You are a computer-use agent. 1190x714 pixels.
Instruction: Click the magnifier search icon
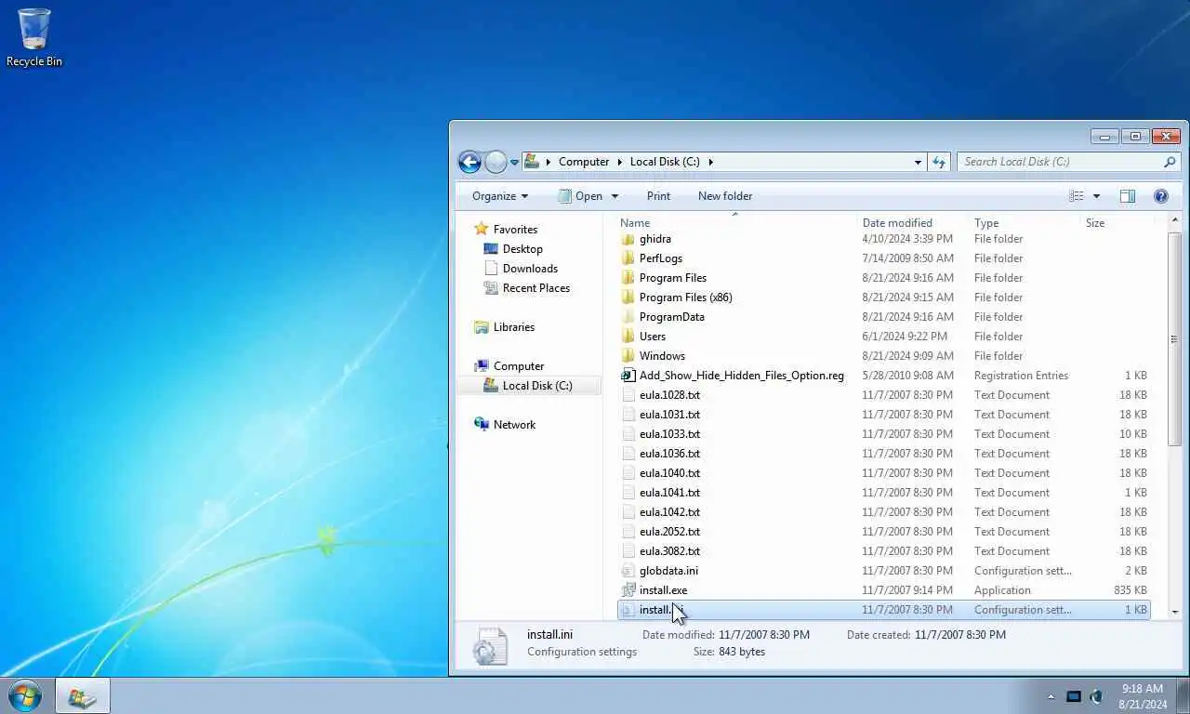pyautogui.click(x=1170, y=162)
